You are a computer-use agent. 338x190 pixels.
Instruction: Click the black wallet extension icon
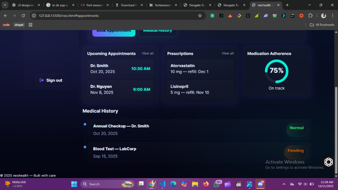tap(293, 16)
